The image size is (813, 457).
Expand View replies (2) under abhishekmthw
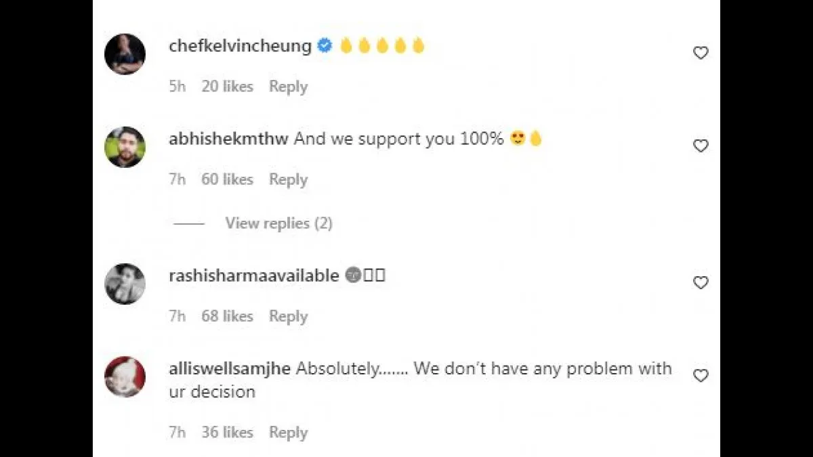[278, 223]
